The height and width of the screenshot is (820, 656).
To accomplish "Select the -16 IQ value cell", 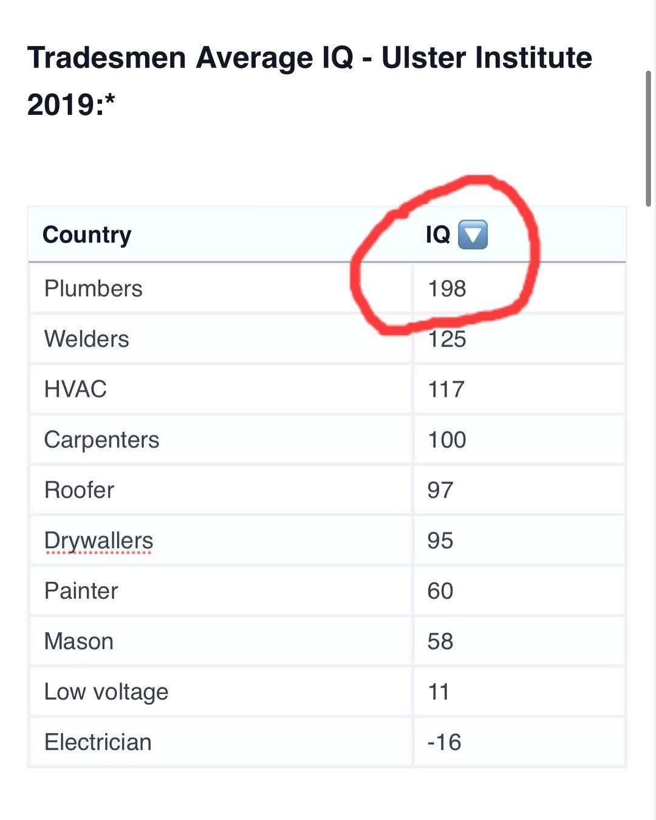I will pyautogui.click(x=519, y=742).
